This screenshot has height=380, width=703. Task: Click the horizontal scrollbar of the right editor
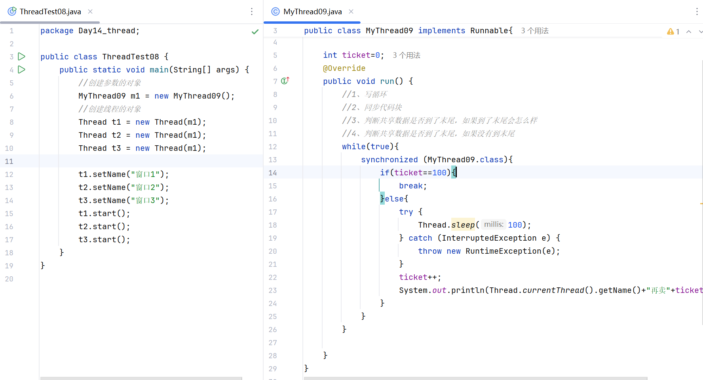pos(475,378)
